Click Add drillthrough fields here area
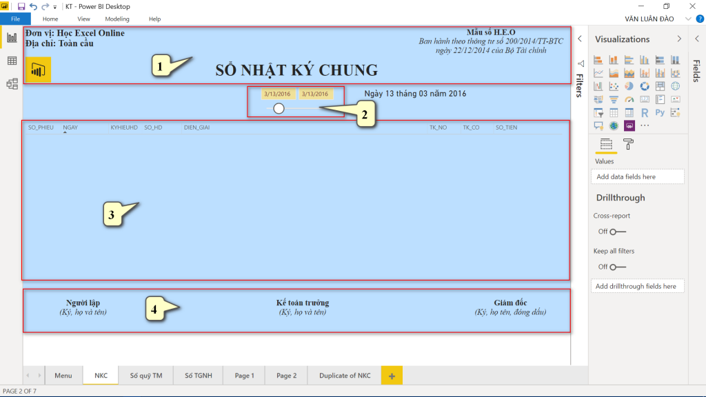This screenshot has width=706, height=397. 637,285
